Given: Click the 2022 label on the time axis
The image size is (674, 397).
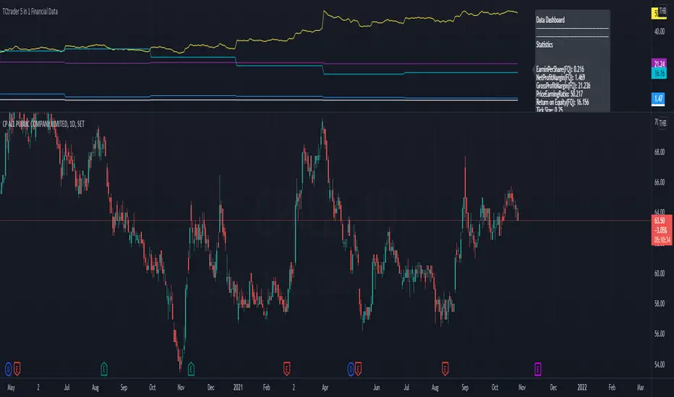Looking at the screenshot, I should [x=582, y=387].
